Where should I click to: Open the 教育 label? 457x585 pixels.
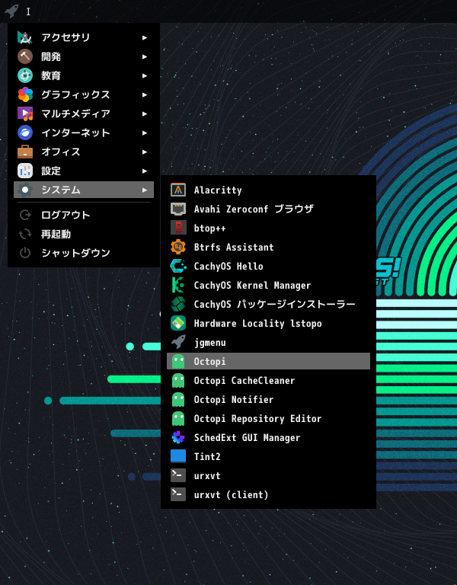coord(51,75)
